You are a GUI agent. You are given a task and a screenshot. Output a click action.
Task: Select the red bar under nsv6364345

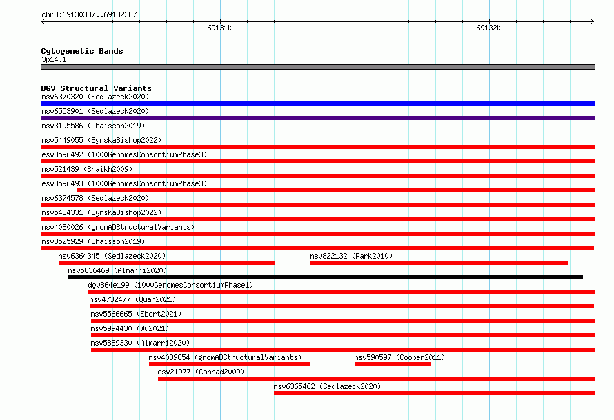click(166, 263)
